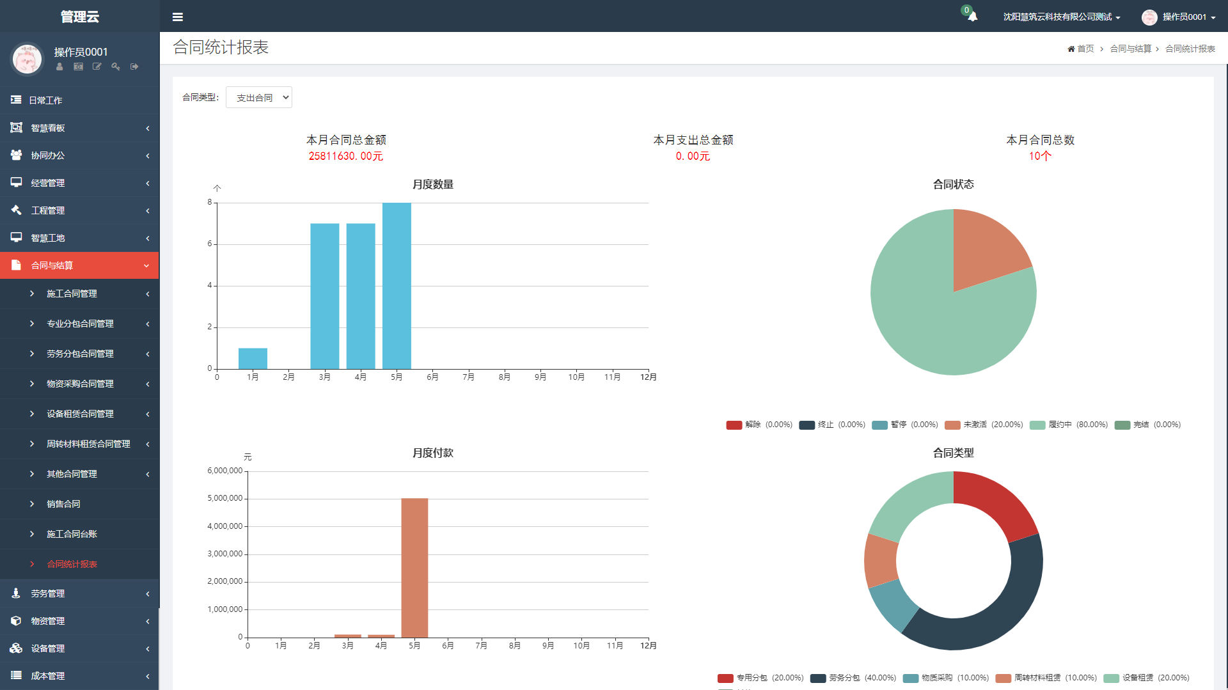Screen dimensions: 1228x690
Task: Click the top-right avatar of 操作员0001
Action: (x=1149, y=17)
